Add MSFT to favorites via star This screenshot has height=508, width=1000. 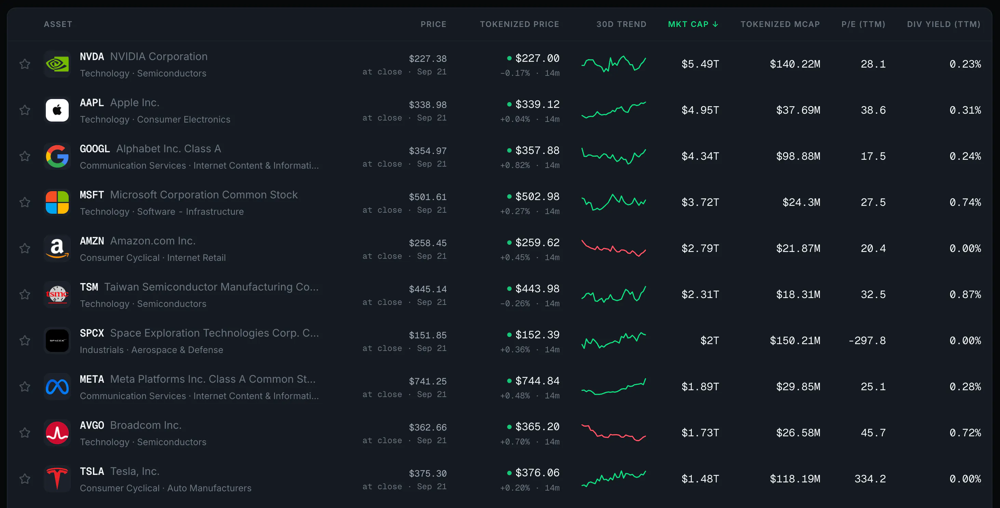[25, 202]
